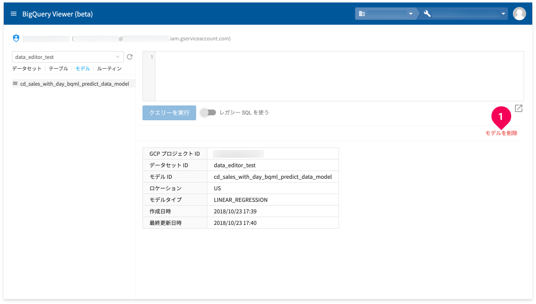Viewport: 536px width, 304px height.
Task: Click the iam.gserviceaccount.com email text
Action: [x=199, y=39]
